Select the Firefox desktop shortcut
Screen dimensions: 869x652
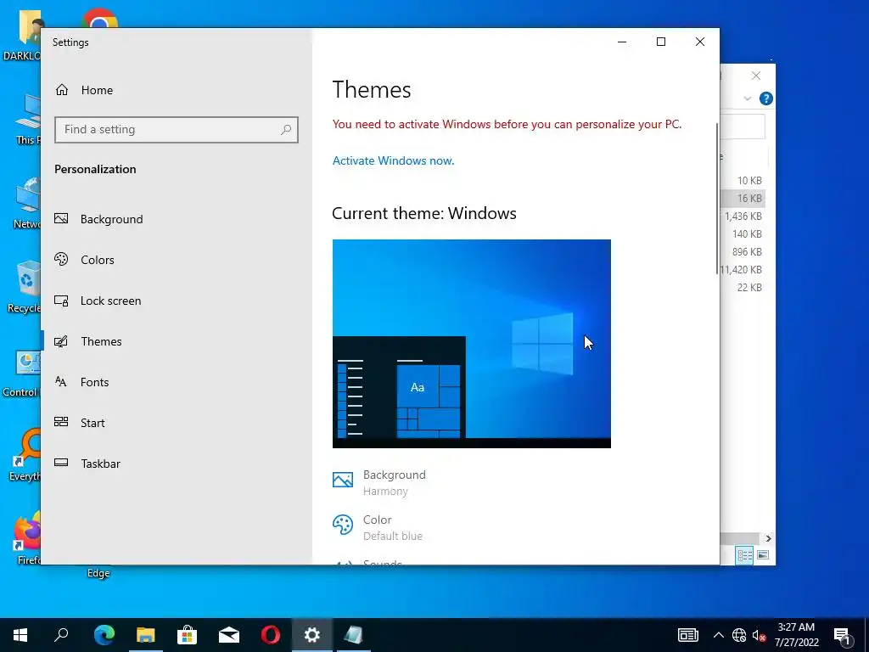pos(26,539)
